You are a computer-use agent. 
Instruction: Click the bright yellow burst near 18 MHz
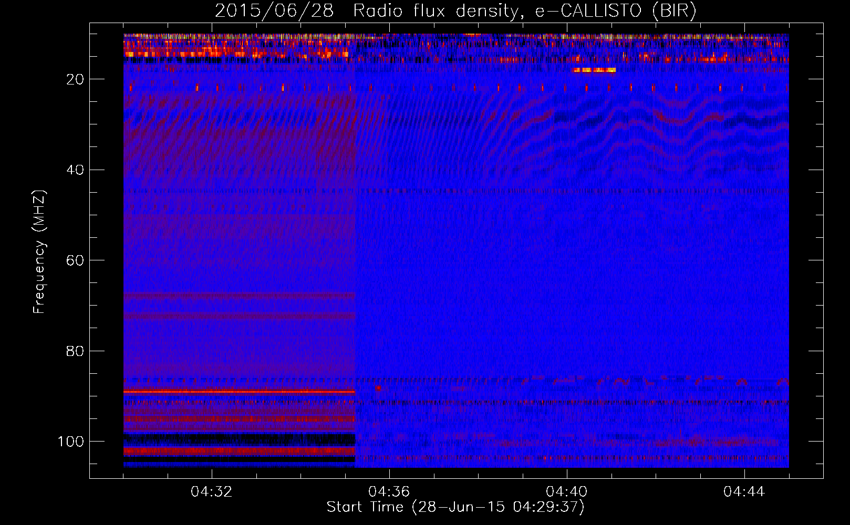click(594, 70)
